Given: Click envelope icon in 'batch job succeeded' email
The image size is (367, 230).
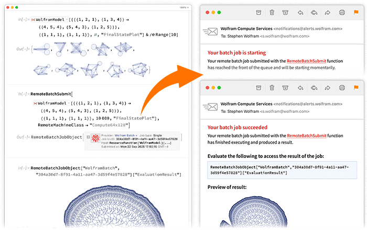Looking at the screenshot, I should (x=212, y=107).
